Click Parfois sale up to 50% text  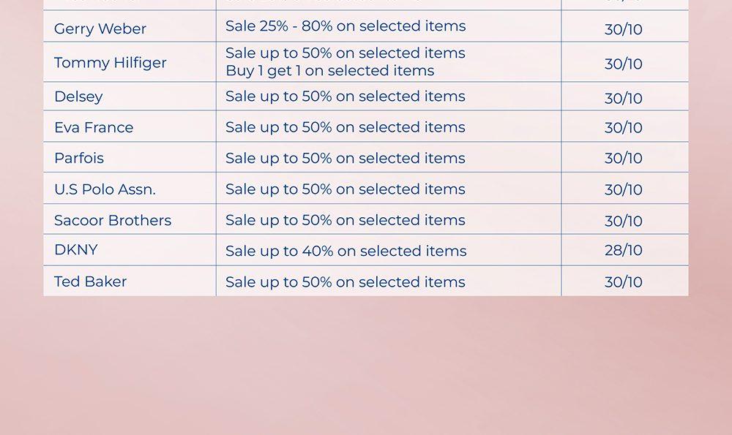pyautogui.click(x=346, y=158)
